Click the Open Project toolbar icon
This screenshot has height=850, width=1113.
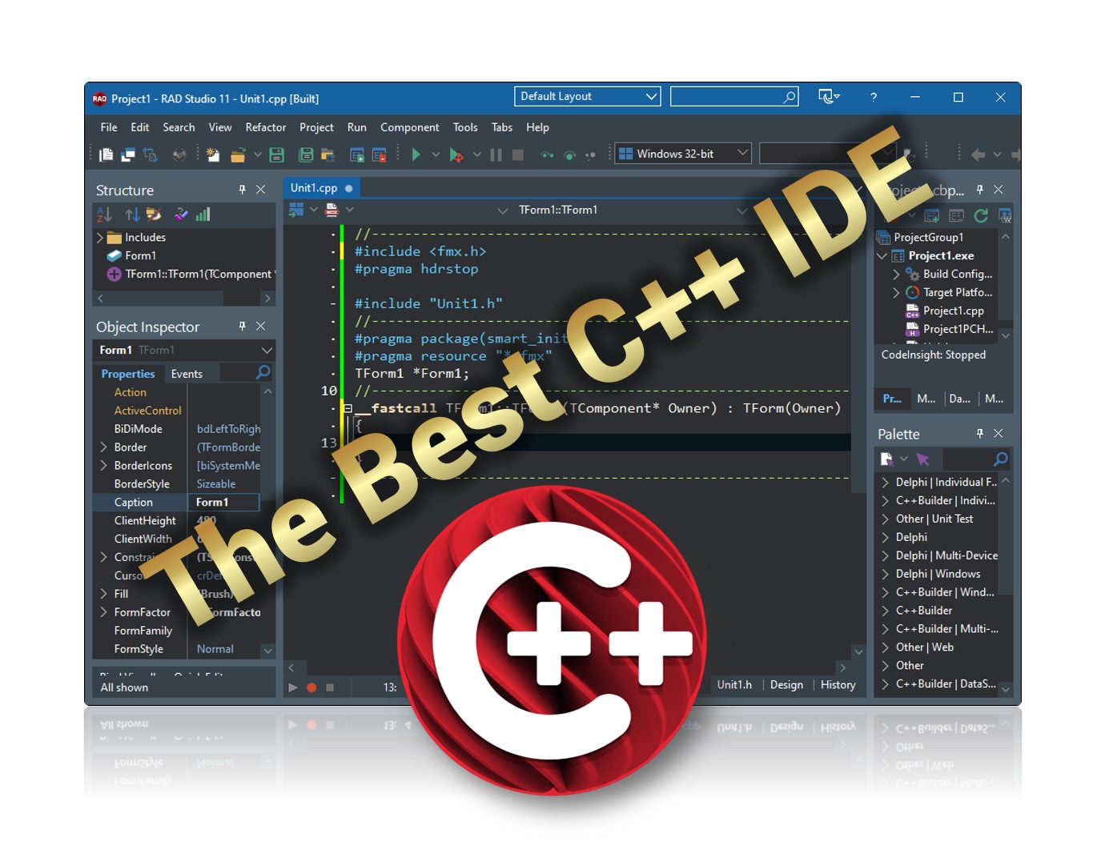click(x=327, y=154)
